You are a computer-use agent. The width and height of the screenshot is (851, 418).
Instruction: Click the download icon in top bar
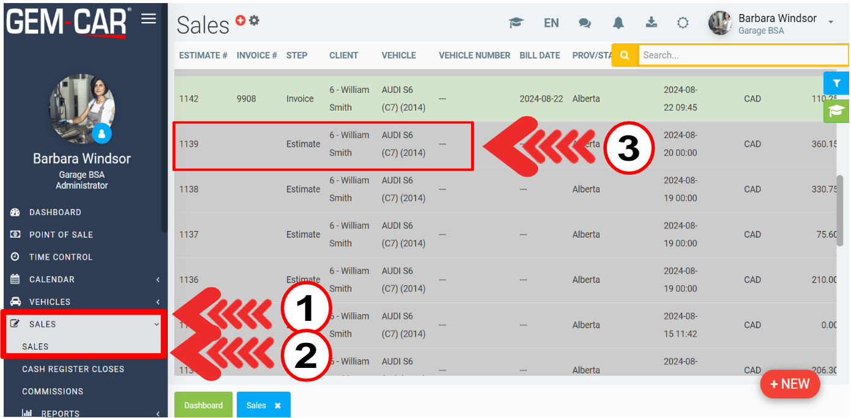pos(651,23)
